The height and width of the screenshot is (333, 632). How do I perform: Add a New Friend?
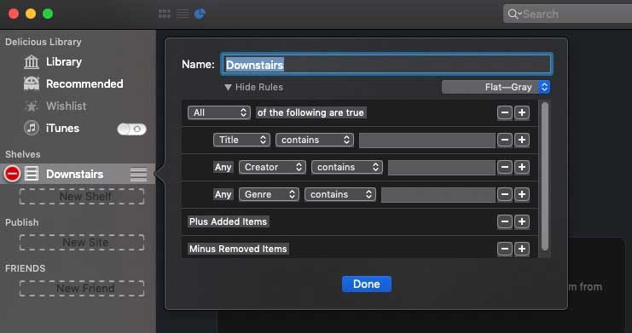82,289
